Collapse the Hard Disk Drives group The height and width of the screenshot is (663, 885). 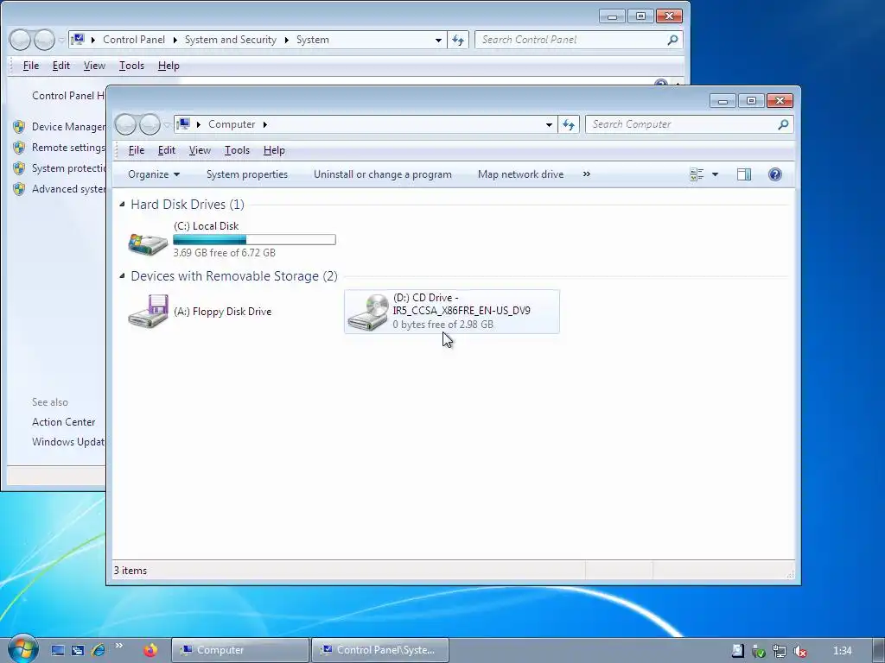click(122, 204)
